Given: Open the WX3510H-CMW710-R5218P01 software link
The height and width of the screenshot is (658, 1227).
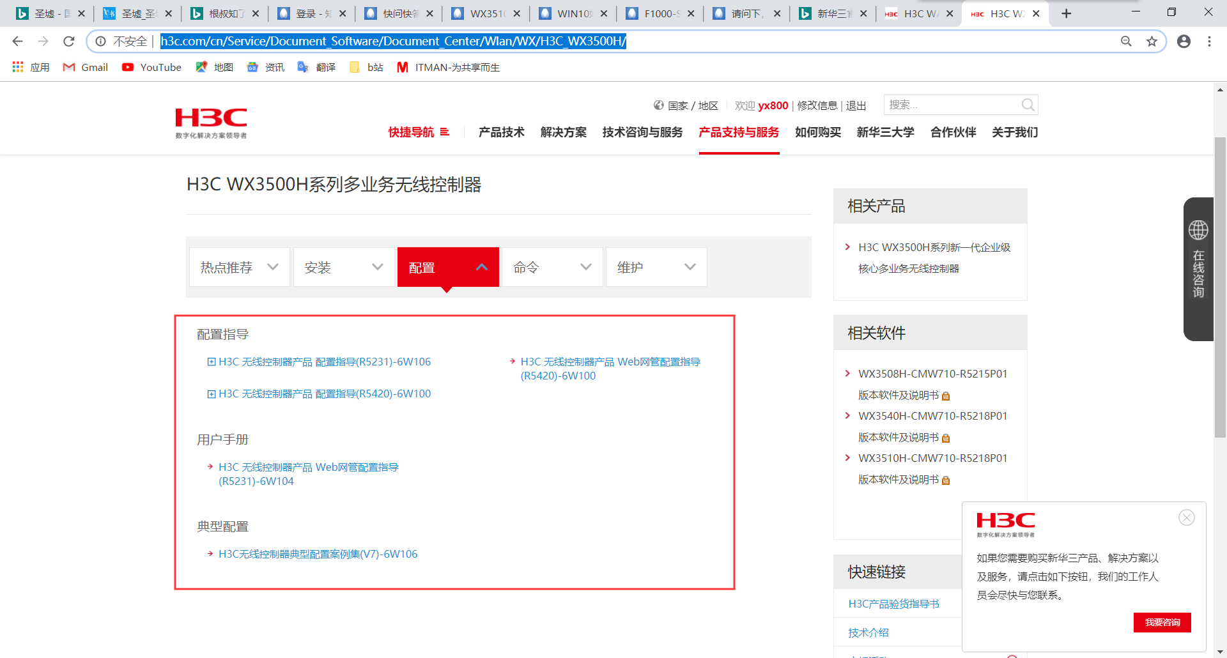Looking at the screenshot, I should pos(932,469).
